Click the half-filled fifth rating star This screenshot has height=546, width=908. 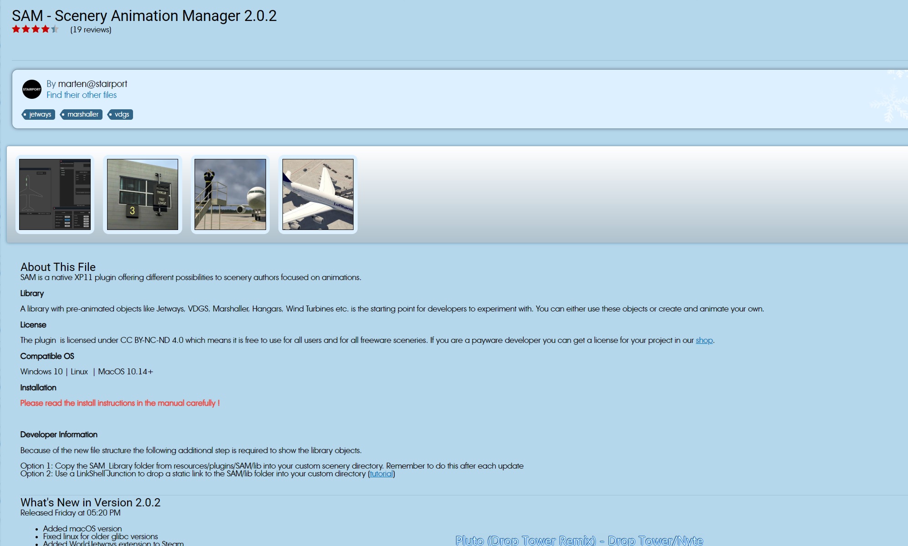(55, 29)
